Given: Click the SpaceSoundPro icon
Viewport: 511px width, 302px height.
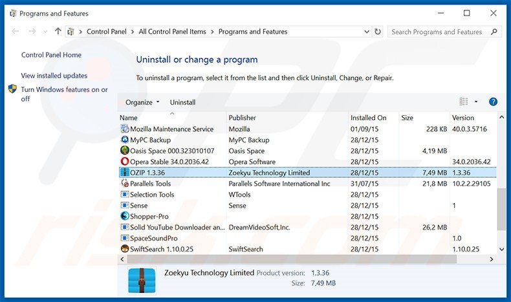Looking at the screenshot, I should click(x=124, y=238).
